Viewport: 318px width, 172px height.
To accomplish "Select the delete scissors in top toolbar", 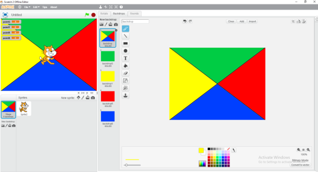I will pos(106,7).
